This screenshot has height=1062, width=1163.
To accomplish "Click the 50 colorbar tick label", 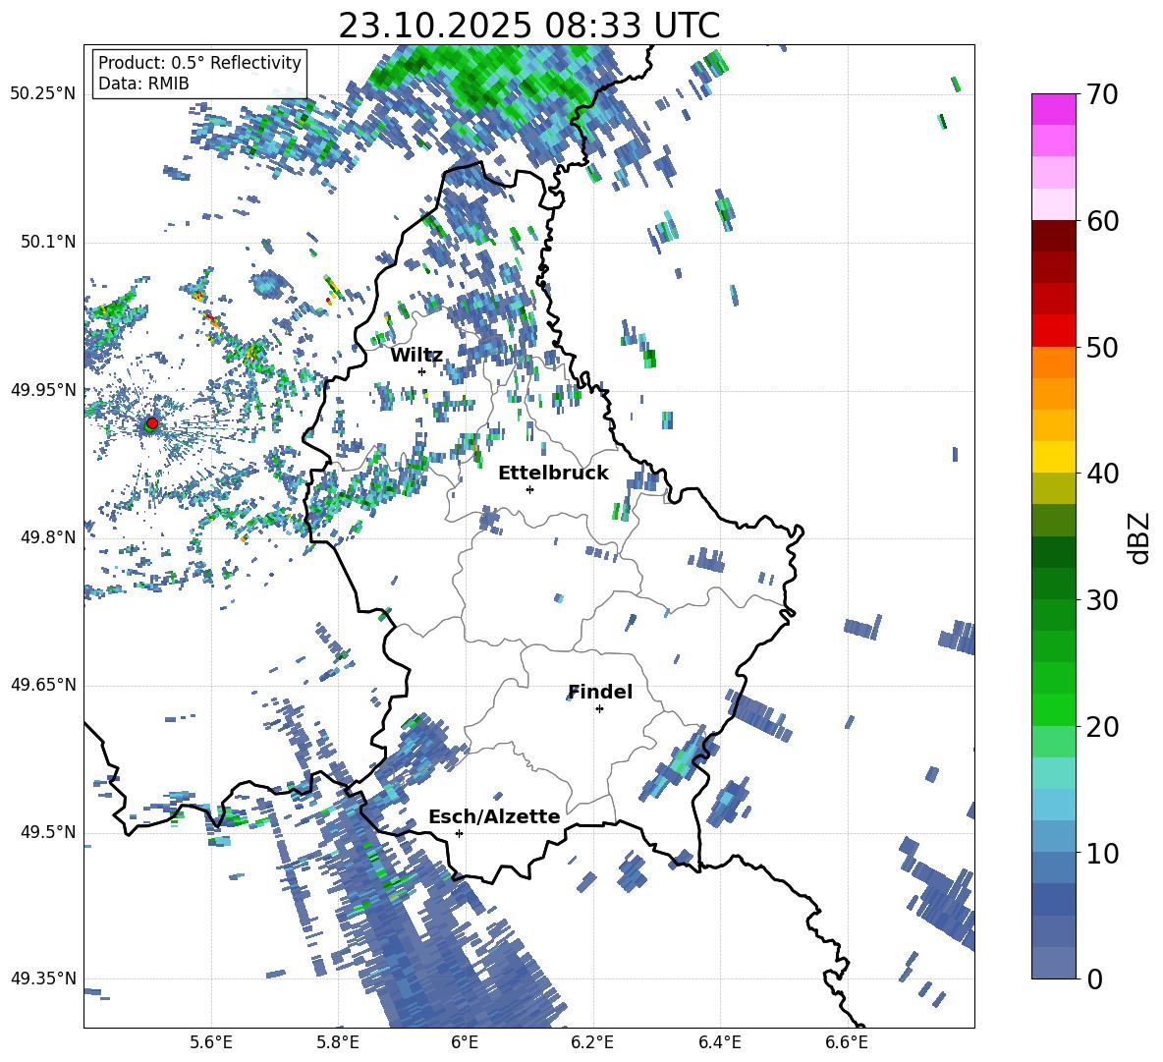I will click(x=1102, y=348).
